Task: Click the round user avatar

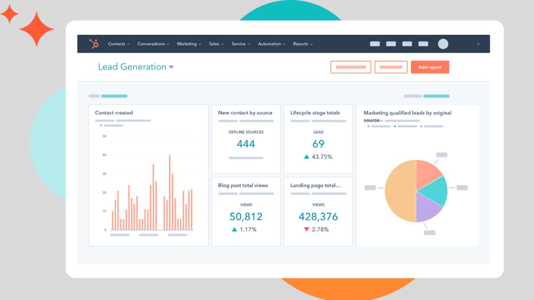Action: [x=443, y=44]
